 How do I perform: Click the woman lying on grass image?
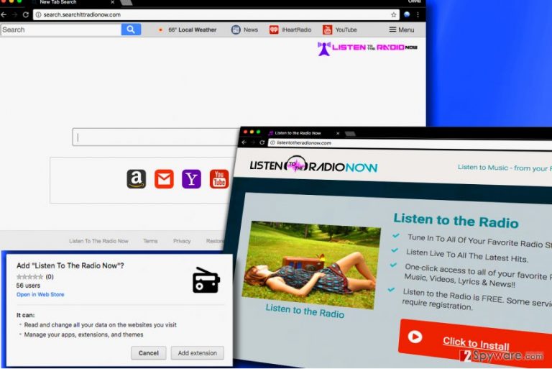(x=310, y=263)
